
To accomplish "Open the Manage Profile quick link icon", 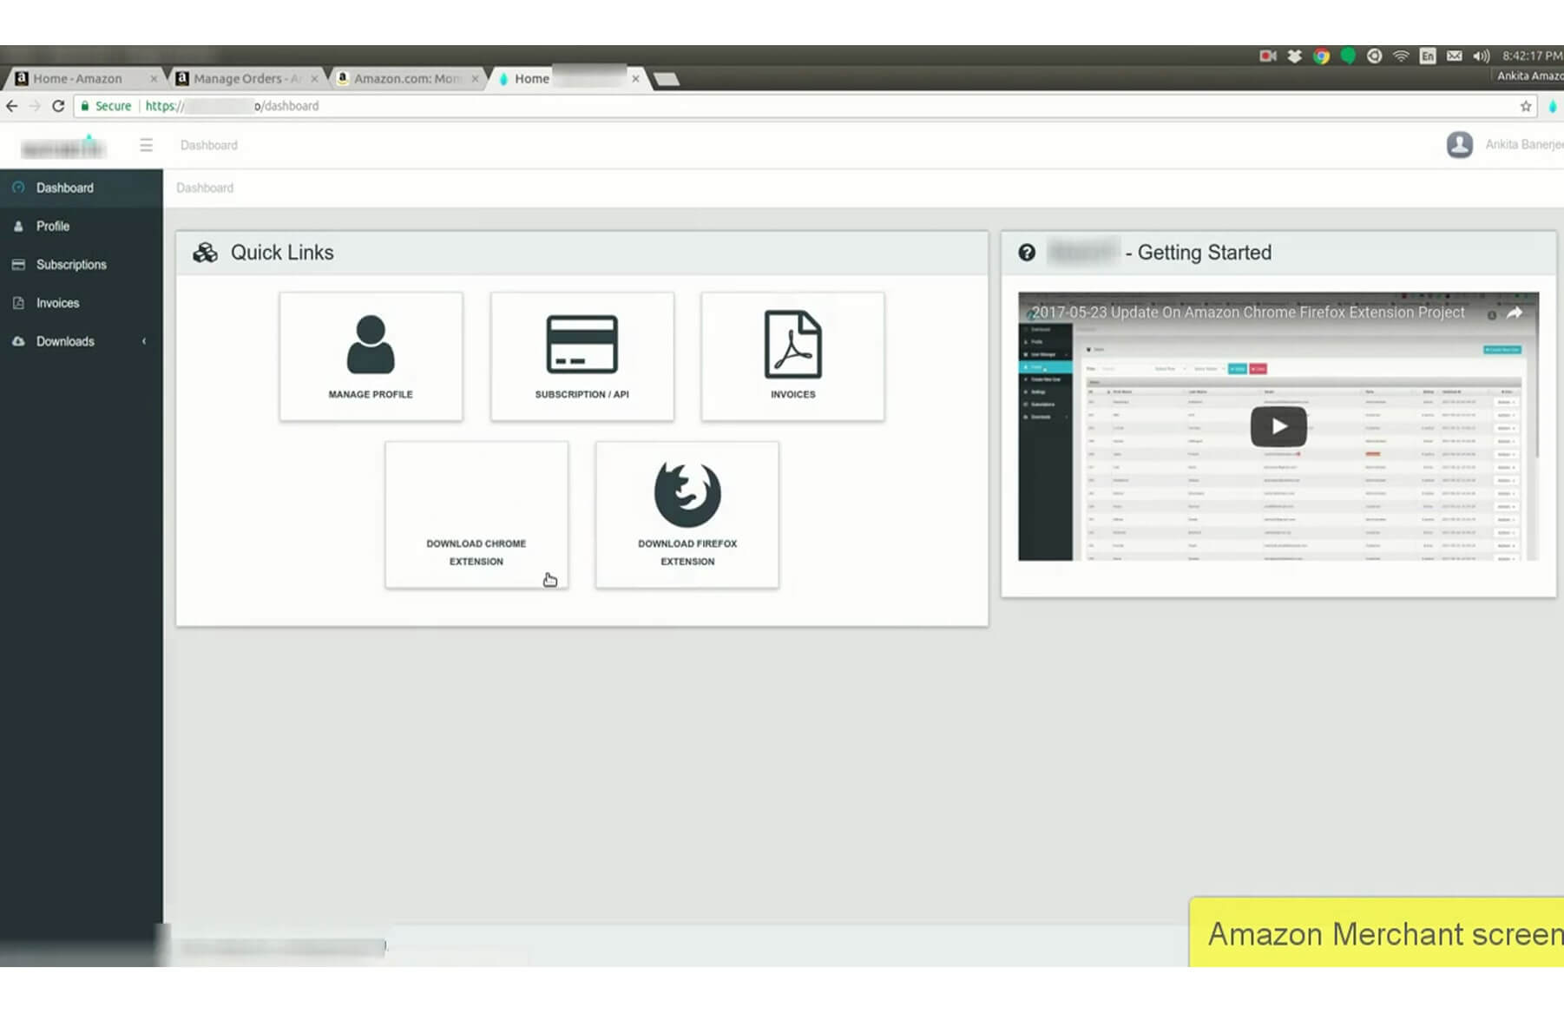I will coord(371,344).
